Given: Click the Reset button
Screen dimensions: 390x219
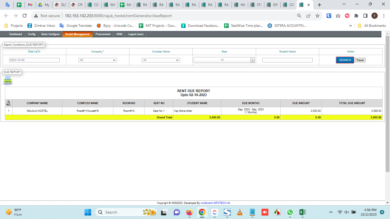Looking at the screenshot, I should 360,60.
